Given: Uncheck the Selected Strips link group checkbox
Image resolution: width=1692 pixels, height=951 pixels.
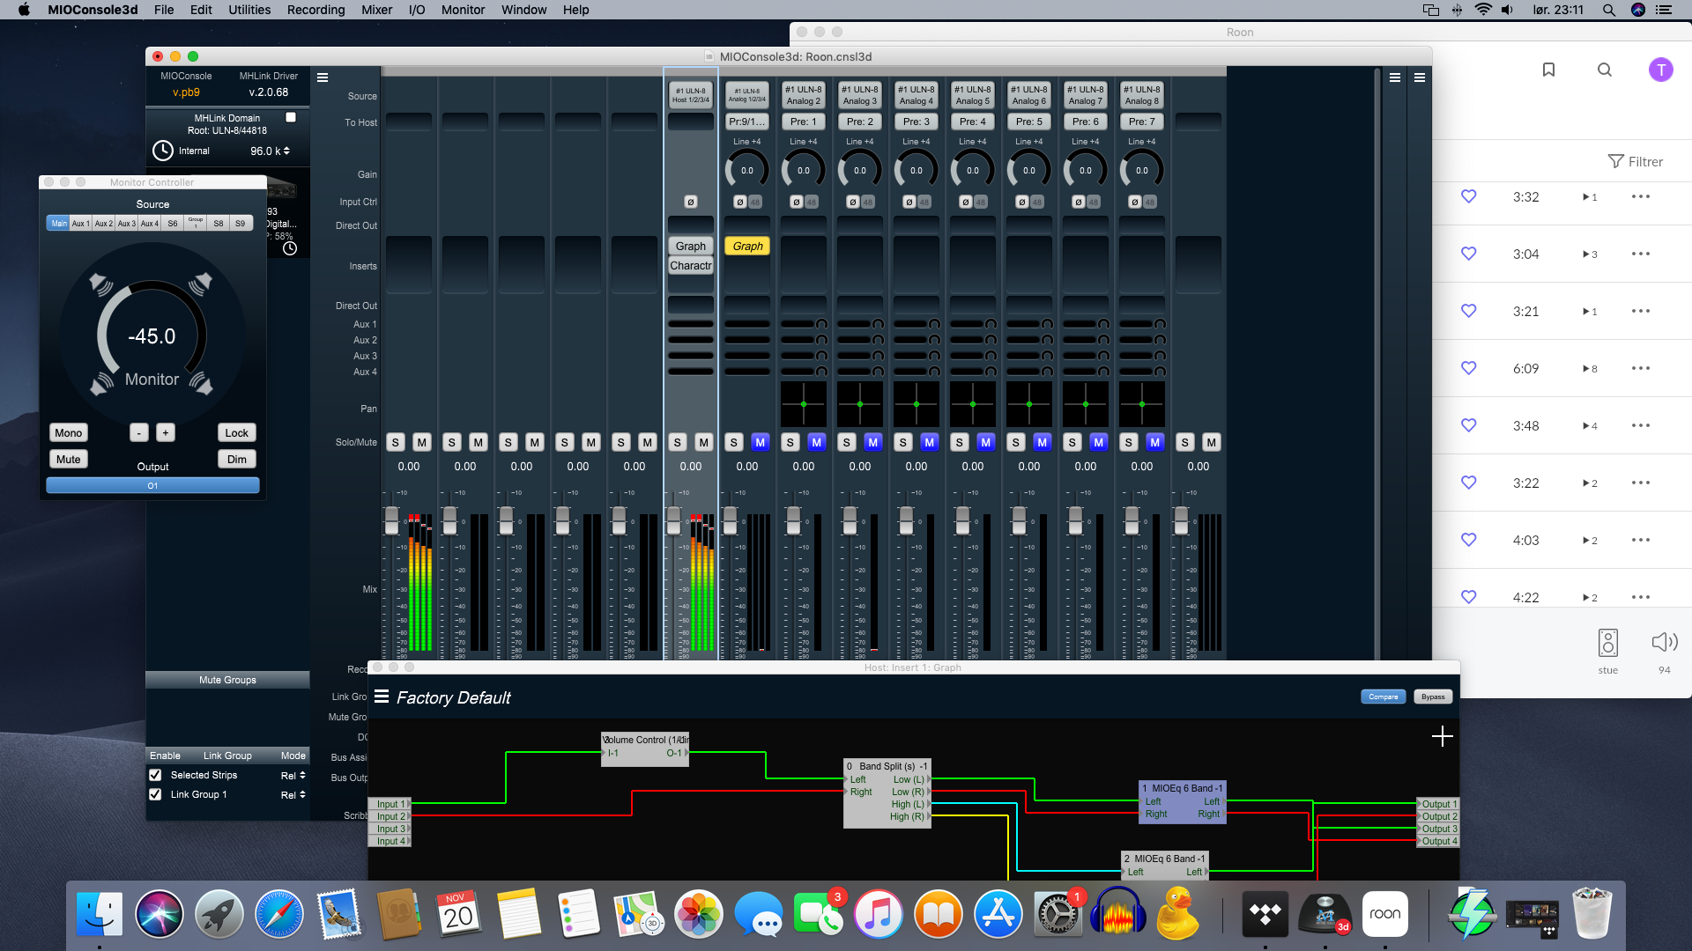Looking at the screenshot, I should tap(155, 775).
